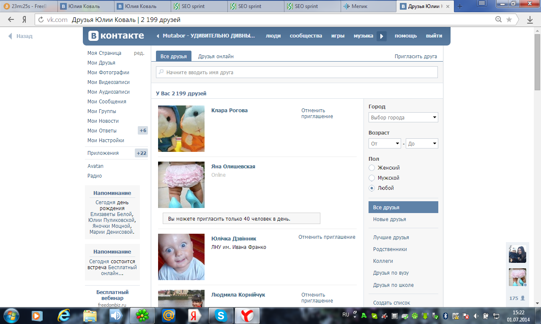Viewport: 541px width, 324px height.
Task: Open Юлічка Дзвінник baby photo thumbnail
Action: point(181,257)
